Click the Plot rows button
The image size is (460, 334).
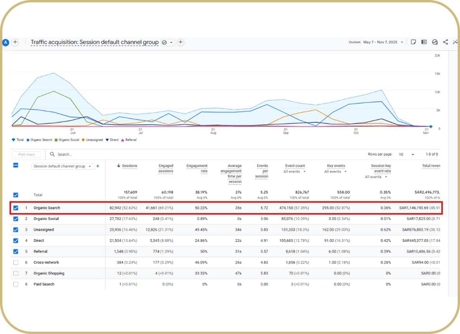click(x=26, y=154)
